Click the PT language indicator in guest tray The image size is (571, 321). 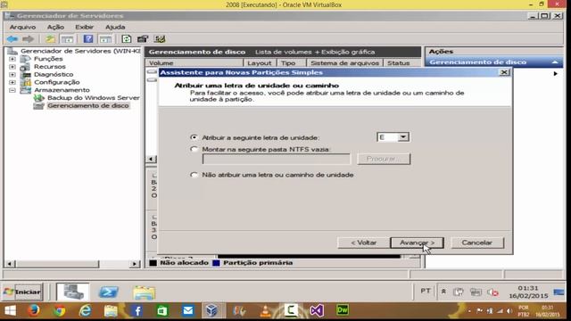426,291
